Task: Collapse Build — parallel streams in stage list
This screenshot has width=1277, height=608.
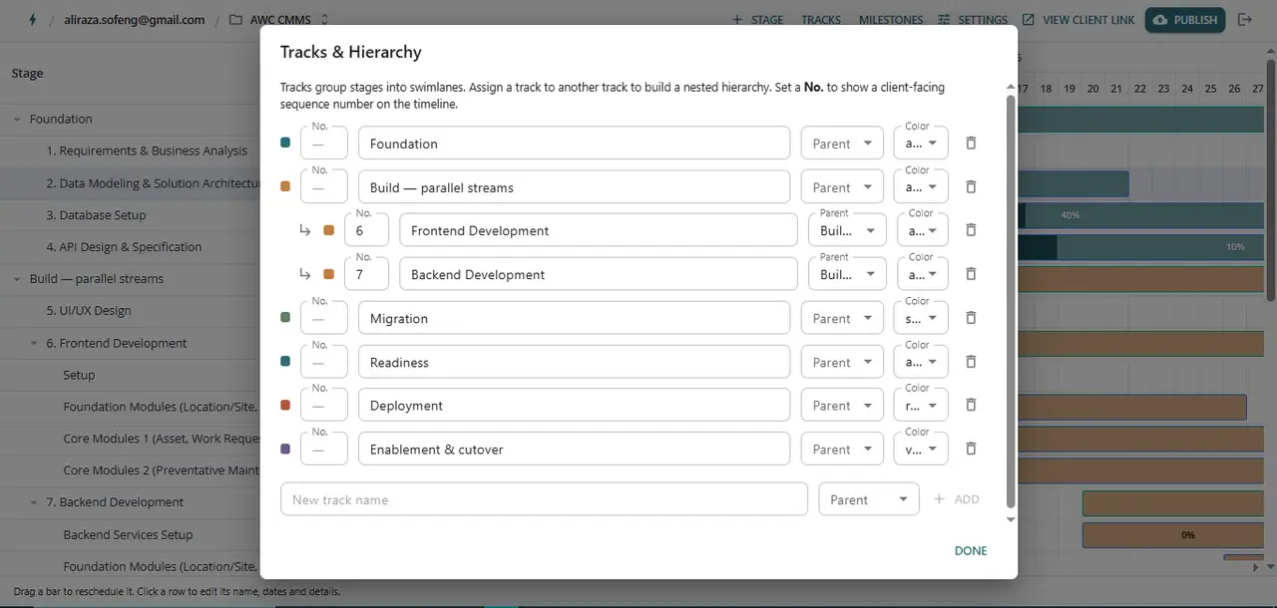Action: pyautogui.click(x=17, y=279)
